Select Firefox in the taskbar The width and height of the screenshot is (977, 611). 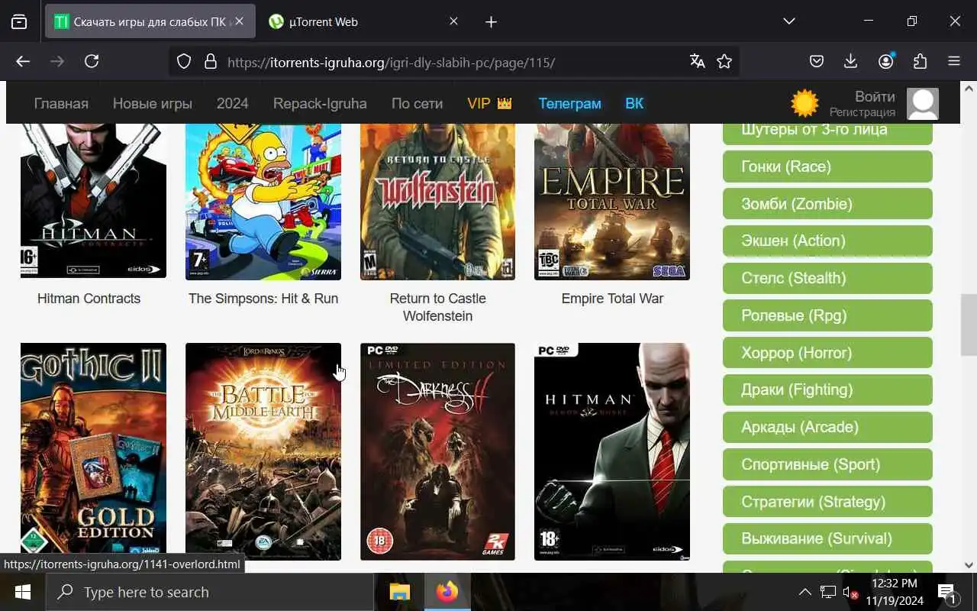[447, 592]
